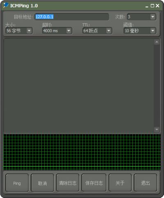Viewport: 164px width, 198px height.
Task: Start pinging with the Ping button
Action: point(17,183)
